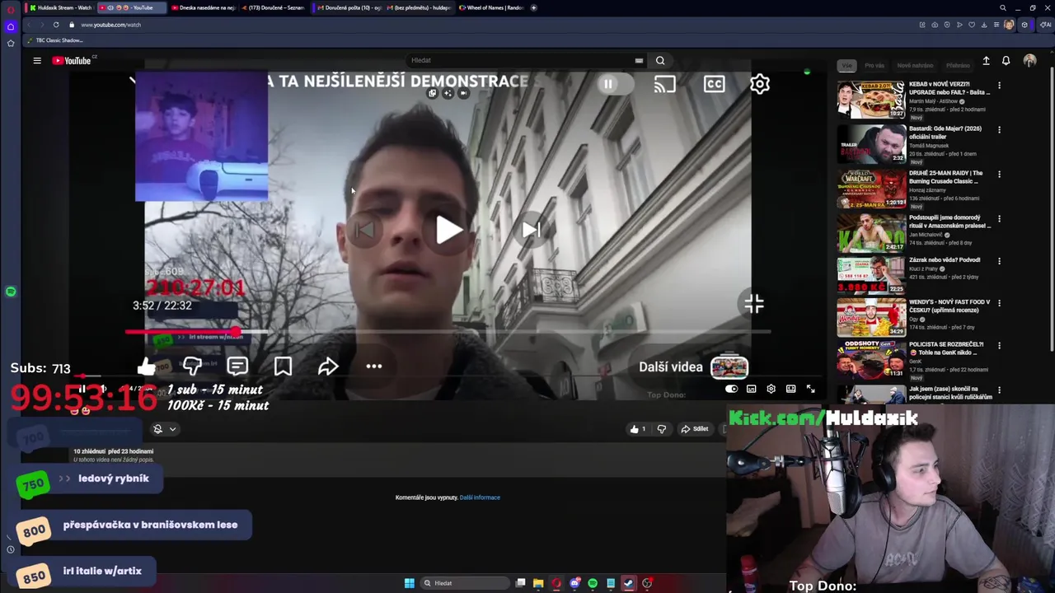This screenshot has width=1055, height=593.
Task: Open options for the Zázrak nebo věda? video
Action: [999, 260]
